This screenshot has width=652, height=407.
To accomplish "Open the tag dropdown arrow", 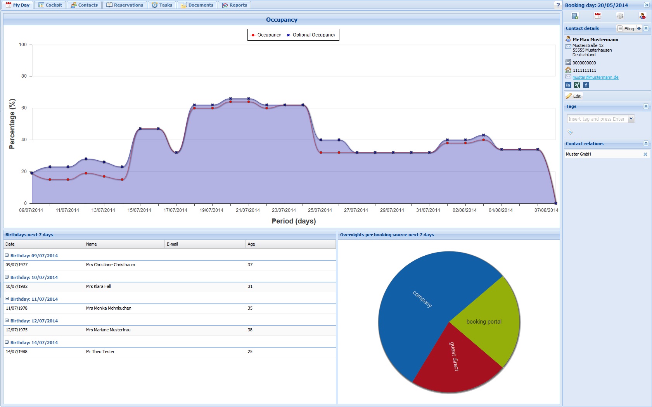I will (x=631, y=119).
